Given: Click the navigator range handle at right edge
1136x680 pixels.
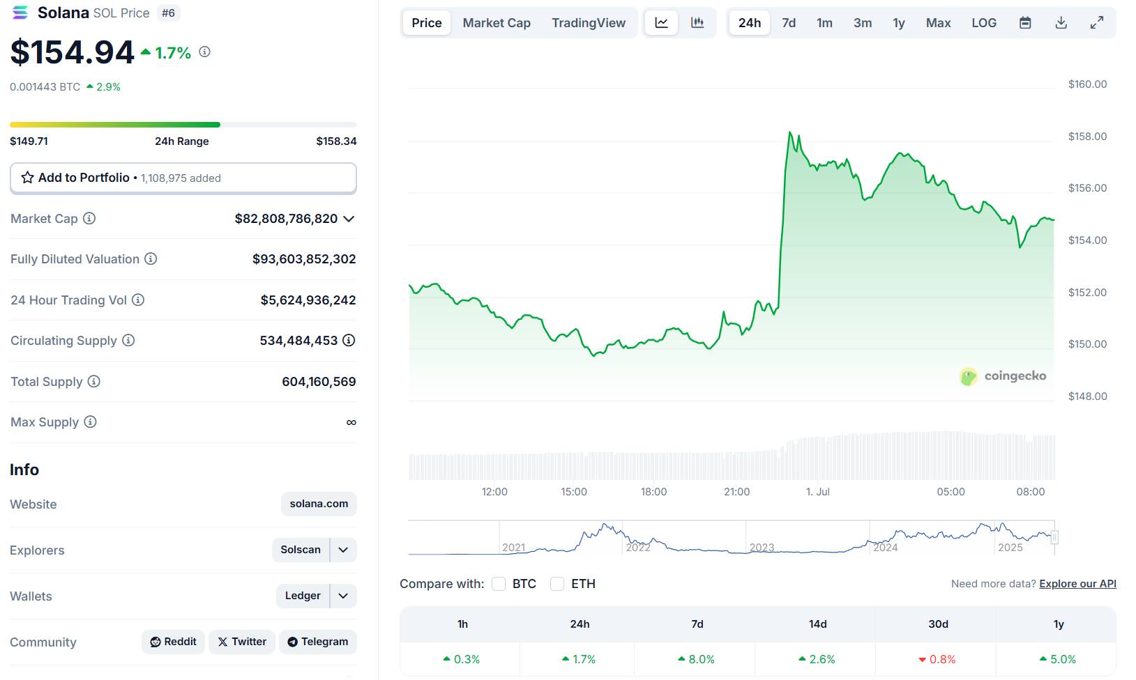Looking at the screenshot, I should pos(1054,537).
